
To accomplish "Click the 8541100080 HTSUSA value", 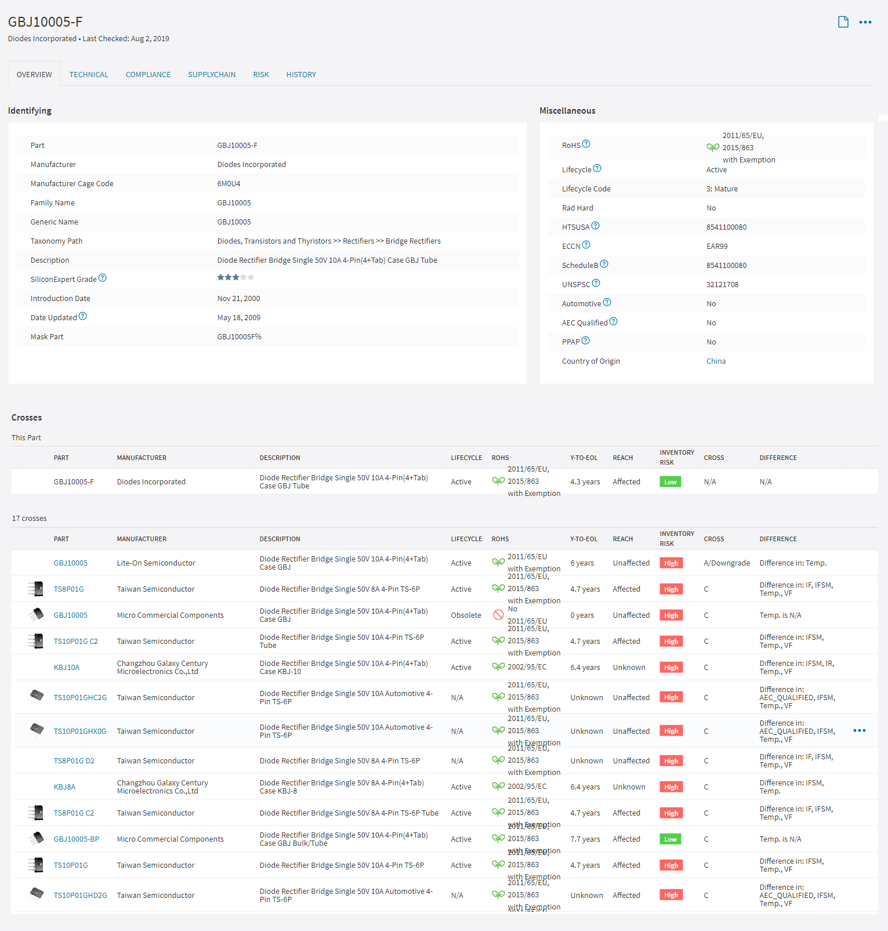I will 726,227.
